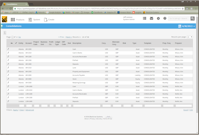Sort by Account column header
The height and width of the screenshot is (135, 199).
click(29, 43)
